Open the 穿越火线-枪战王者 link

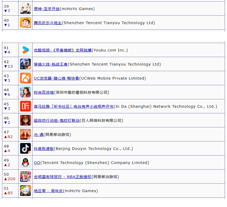(x=51, y=64)
